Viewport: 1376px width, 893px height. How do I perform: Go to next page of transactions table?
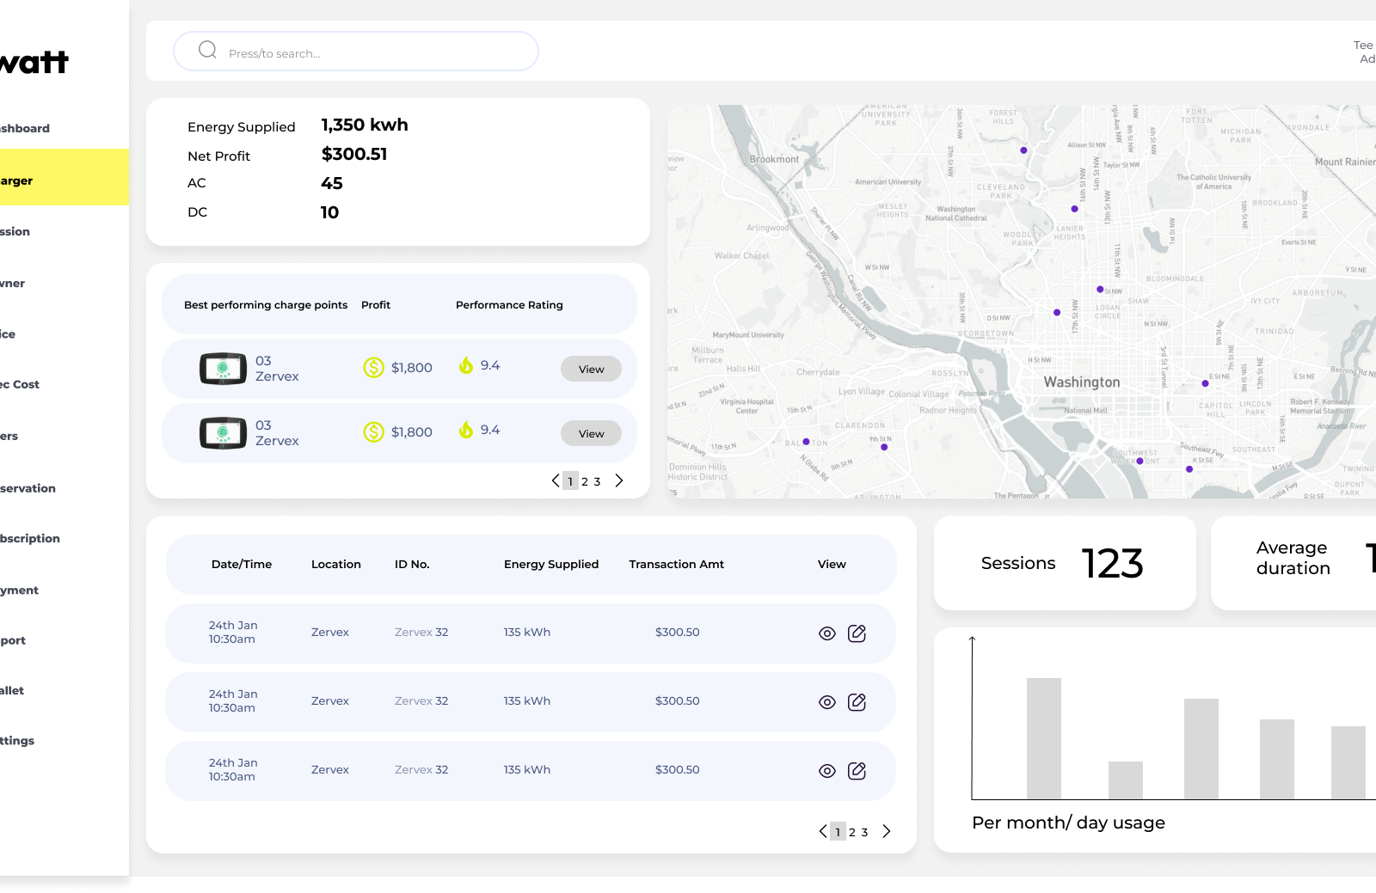[887, 831]
